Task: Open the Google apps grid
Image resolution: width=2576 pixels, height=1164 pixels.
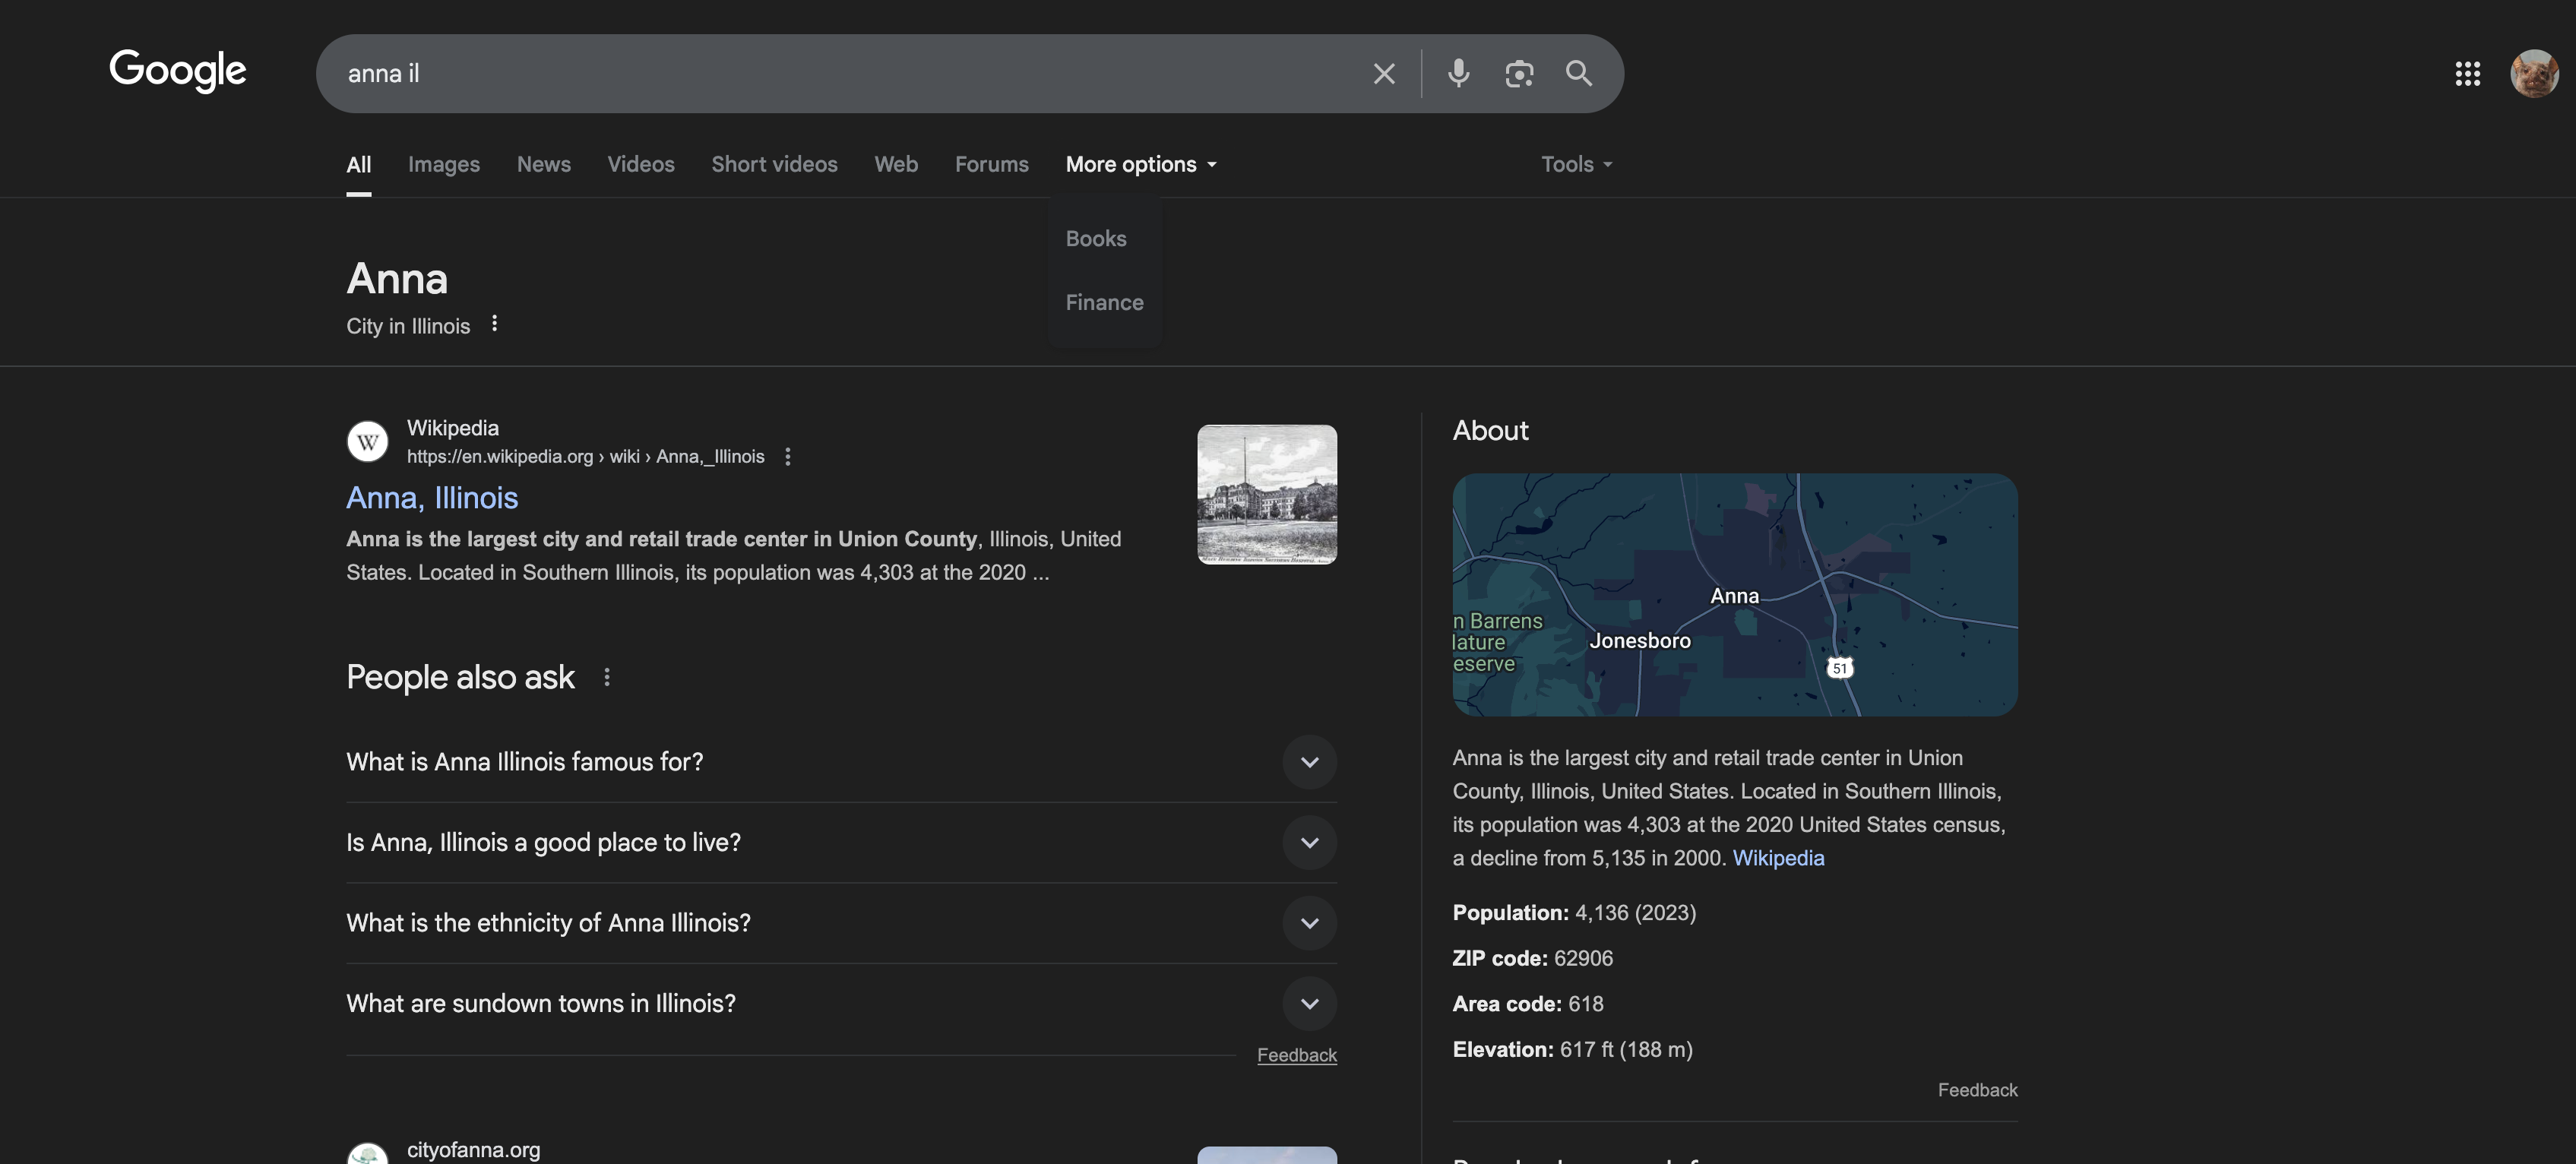Action: tap(2467, 74)
